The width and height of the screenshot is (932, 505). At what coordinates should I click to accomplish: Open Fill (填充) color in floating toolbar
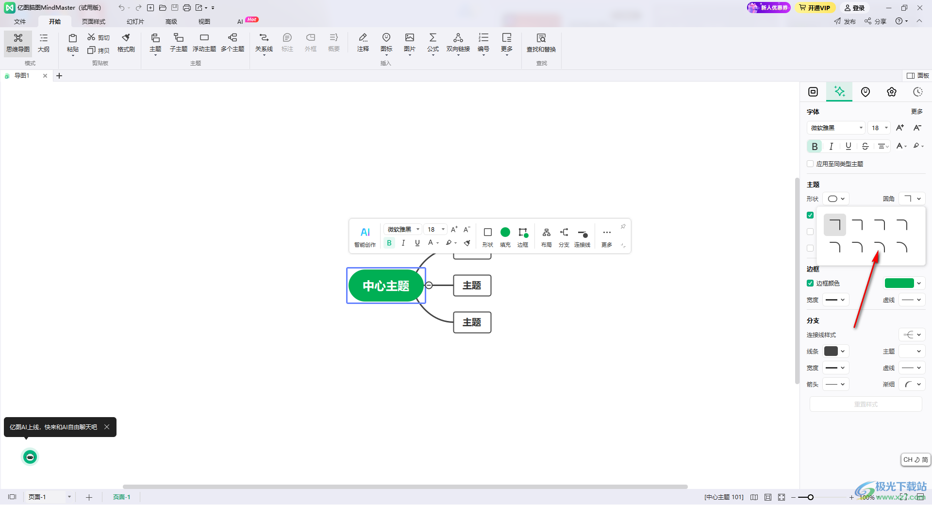505,237
